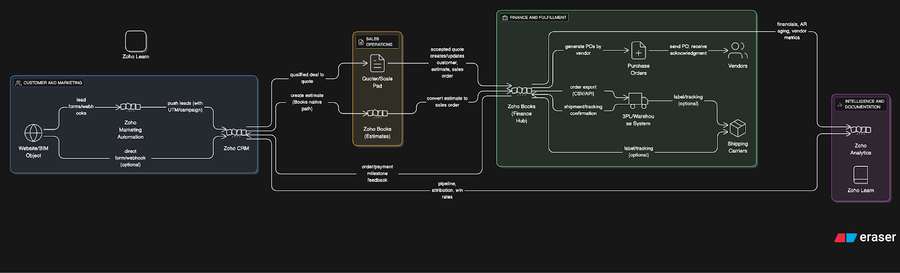Select the 'Zoho Books (Finance Hub)' node label

tap(521, 113)
